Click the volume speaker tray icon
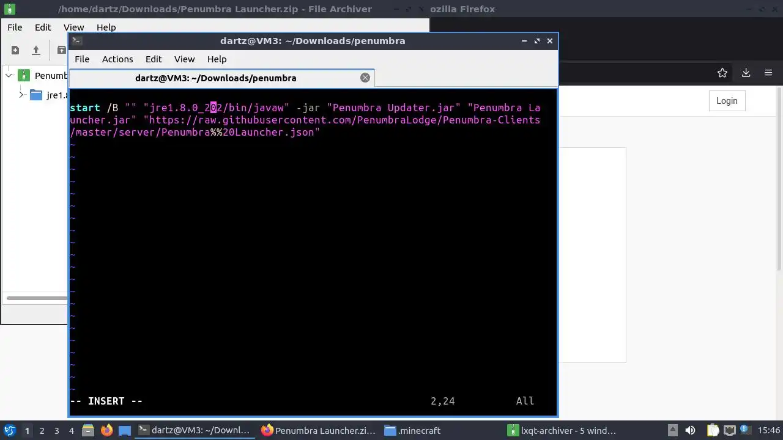 [x=690, y=431]
